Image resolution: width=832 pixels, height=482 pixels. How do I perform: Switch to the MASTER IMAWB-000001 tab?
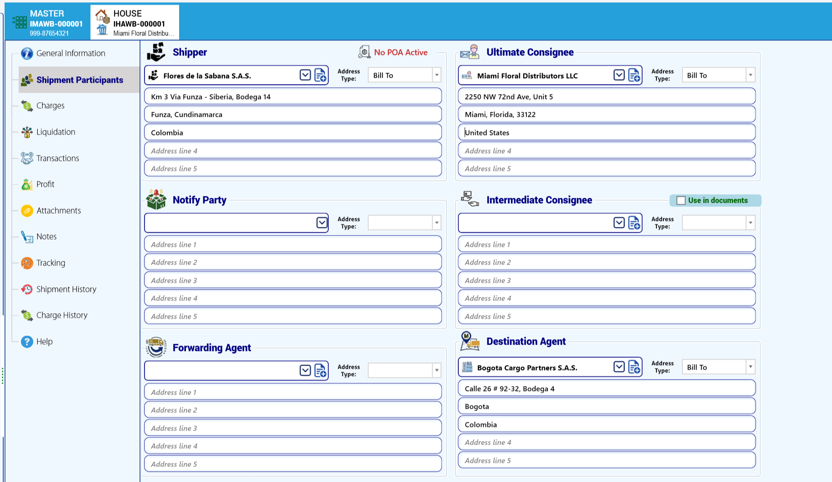coord(47,22)
